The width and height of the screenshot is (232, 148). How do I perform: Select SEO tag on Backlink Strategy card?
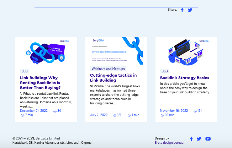pyautogui.click(x=165, y=71)
